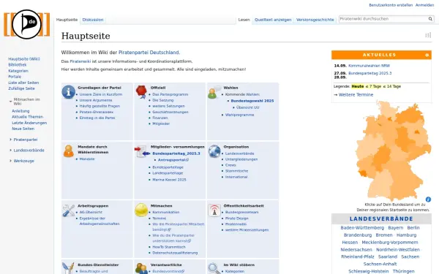Open Stammtische link under Organisation

coord(236,171)
